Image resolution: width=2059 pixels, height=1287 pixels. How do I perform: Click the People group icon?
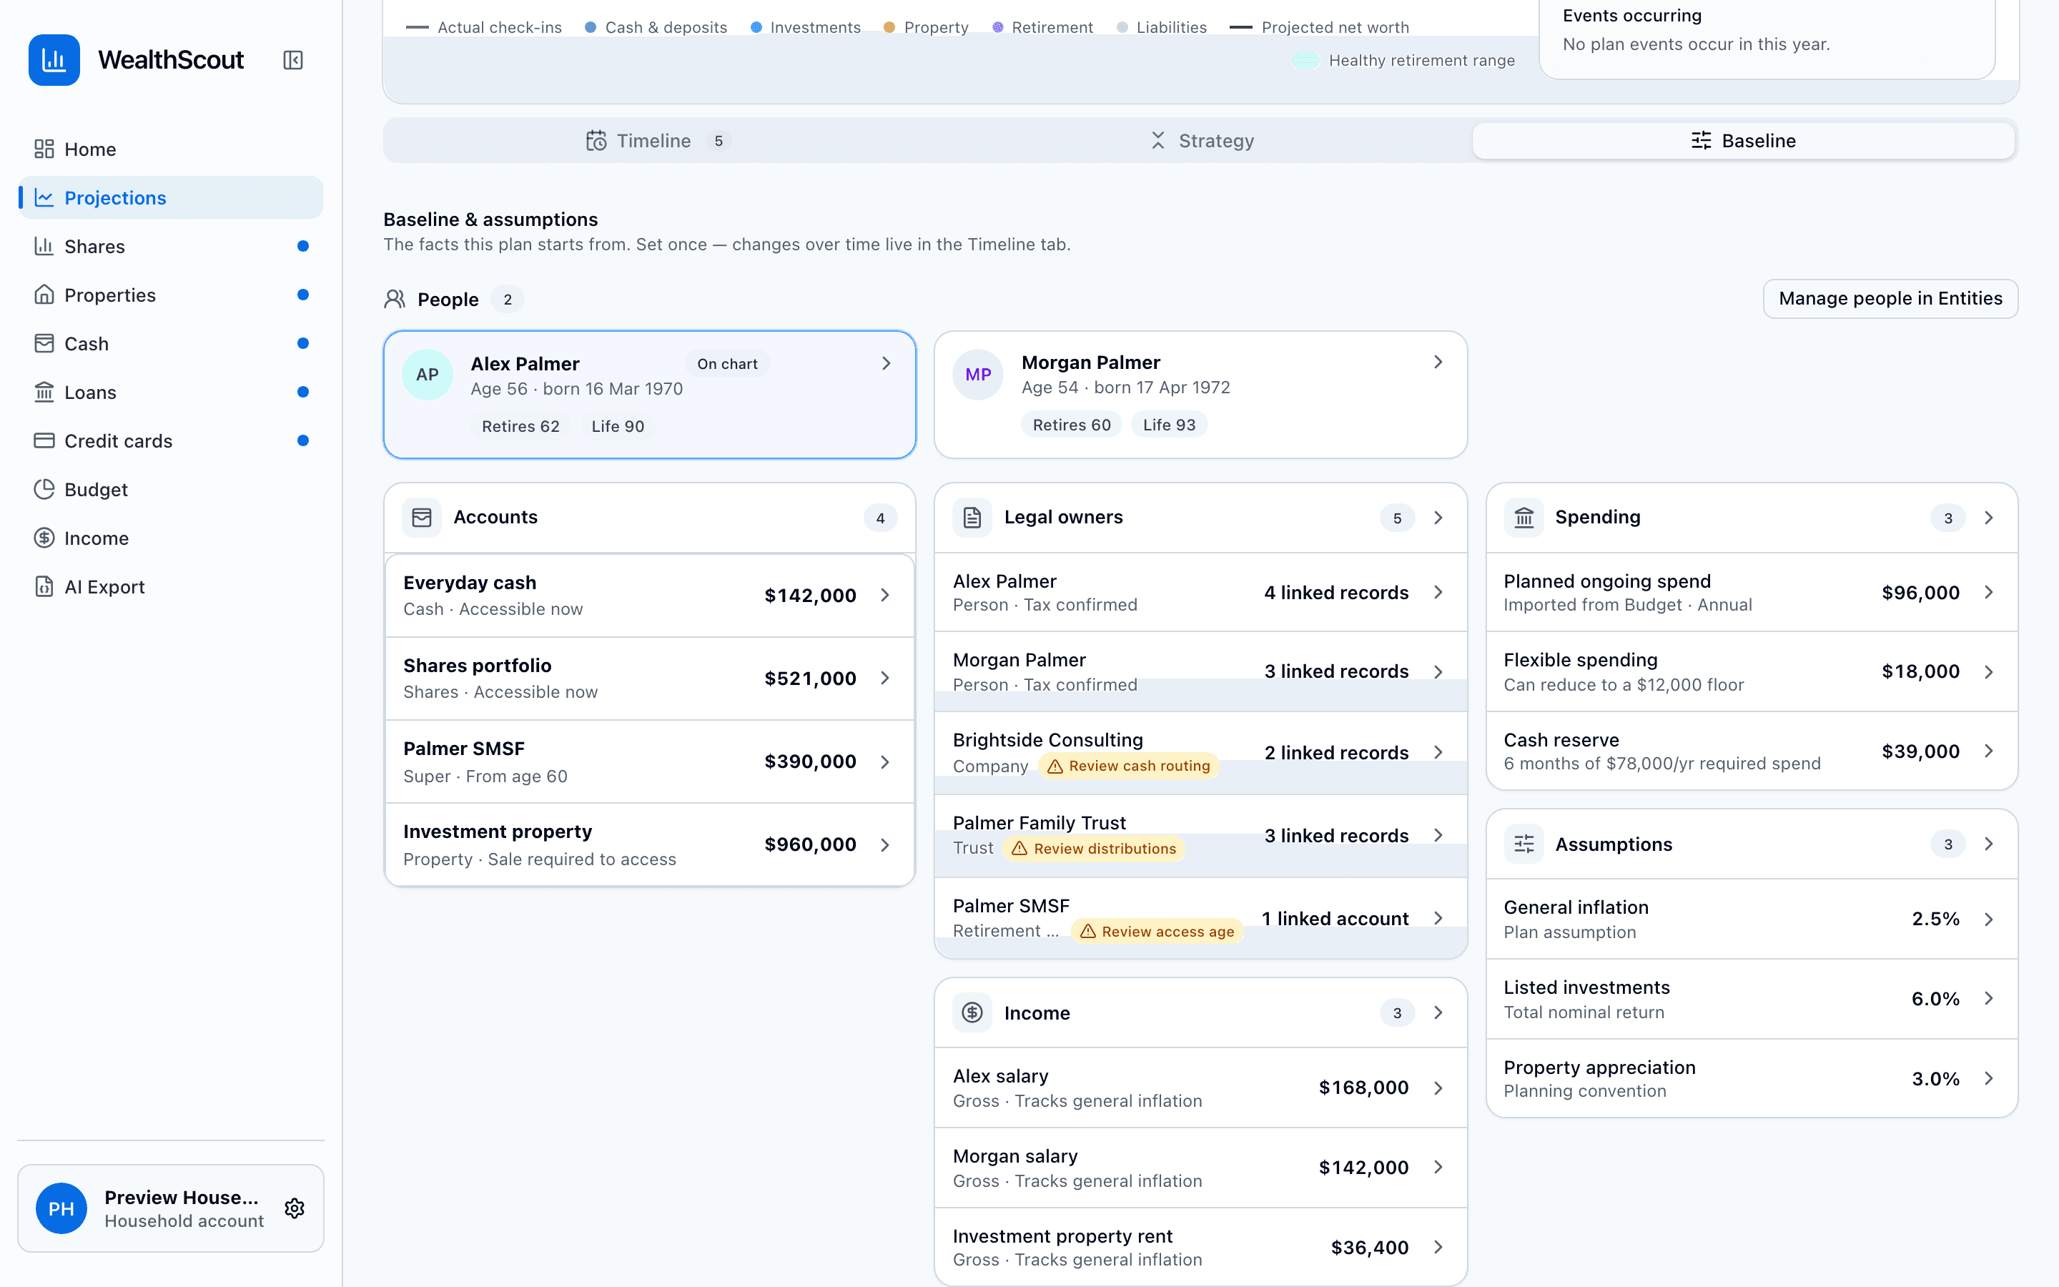[x=395, y=299]
